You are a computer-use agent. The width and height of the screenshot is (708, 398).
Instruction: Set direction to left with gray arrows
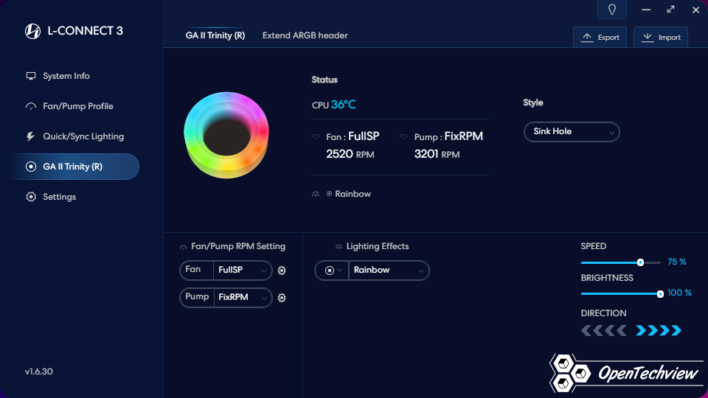click(x=604, y=331)
